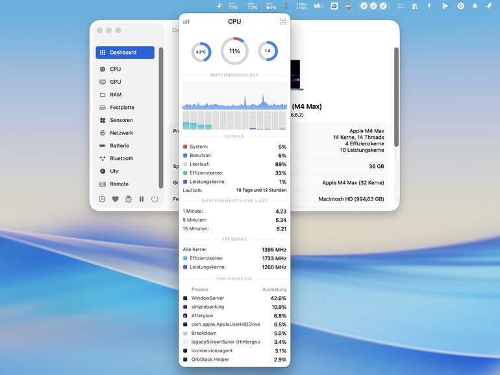Click the sidebar vertical scrollbar
The width and height of the screenshot is (500, 375).
[x=161, y=118]
